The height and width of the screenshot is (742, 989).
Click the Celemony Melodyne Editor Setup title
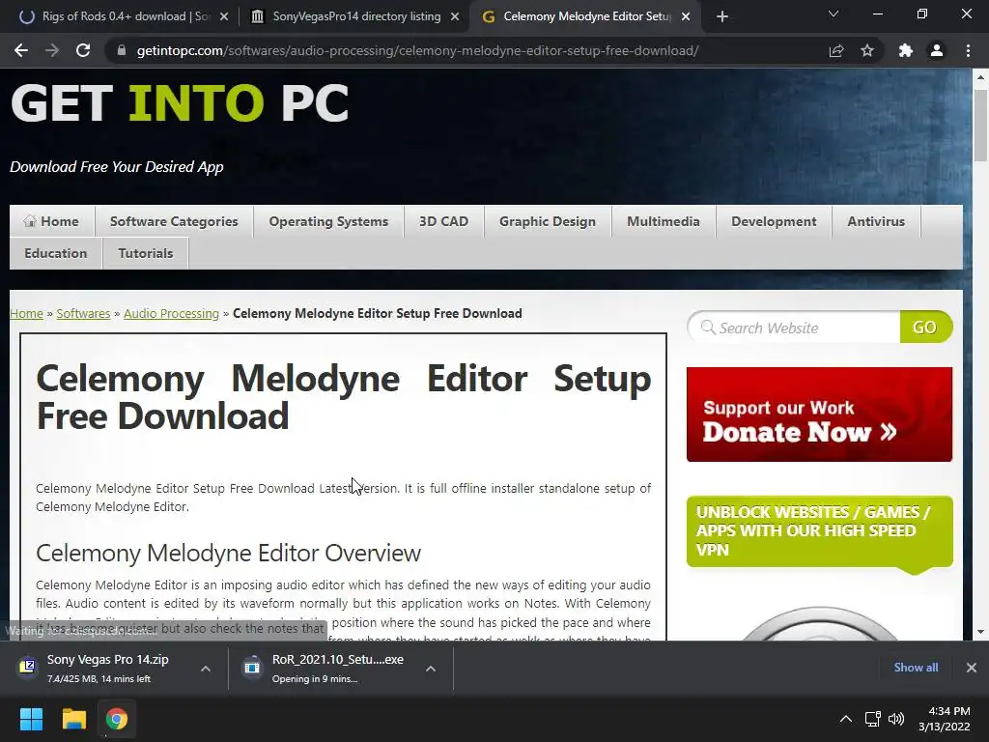point(344,397)
